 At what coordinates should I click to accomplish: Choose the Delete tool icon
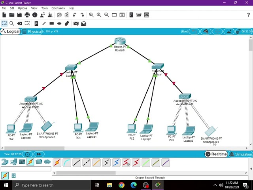[x=19, y=24]
